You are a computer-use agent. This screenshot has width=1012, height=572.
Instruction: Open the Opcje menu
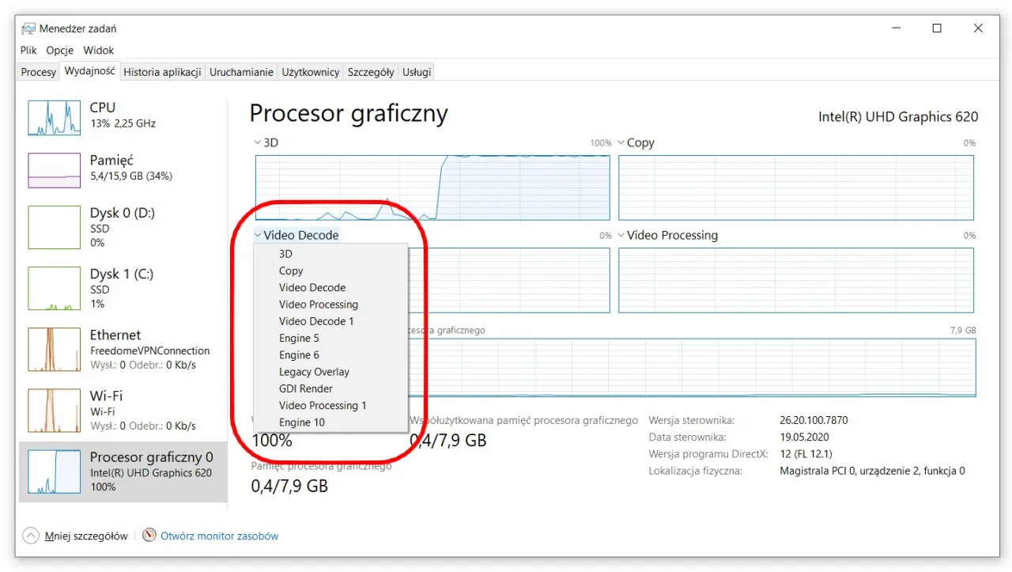pyautogui.click(x=59, y=50)
